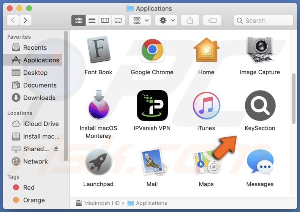The width and height of the screenshot is (300, 212).
Task: Open the IPVanish VPN app icon
Action: (x=152, y=105)
